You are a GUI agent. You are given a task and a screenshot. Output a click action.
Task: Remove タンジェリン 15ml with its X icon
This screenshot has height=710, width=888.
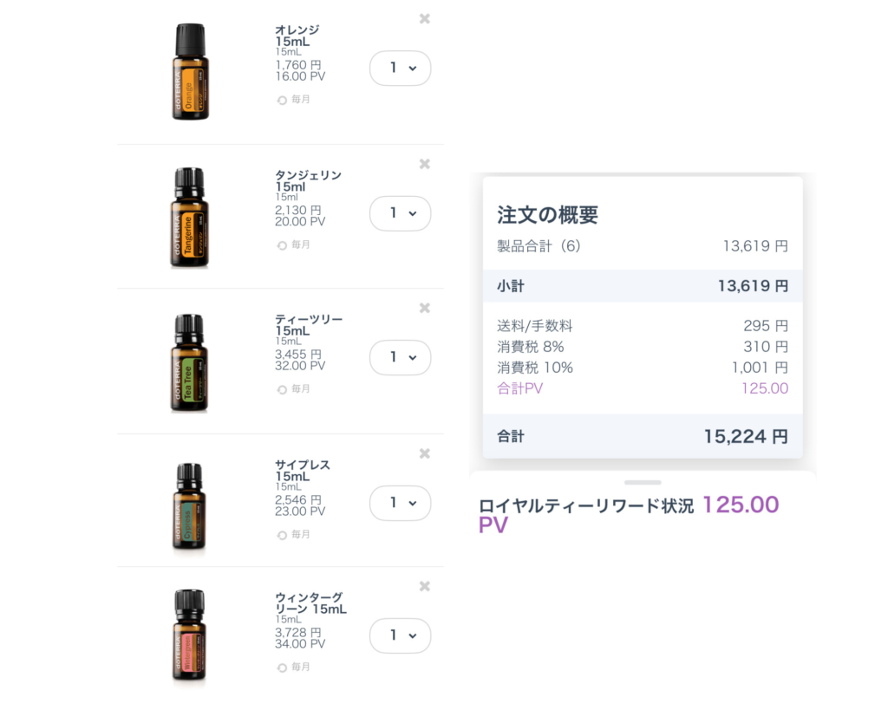coord(425,164)
